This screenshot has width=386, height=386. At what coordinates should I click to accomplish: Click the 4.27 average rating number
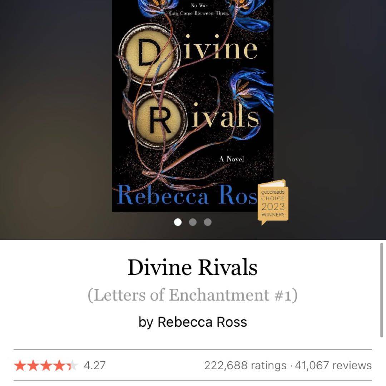click(x=95, y=365)
